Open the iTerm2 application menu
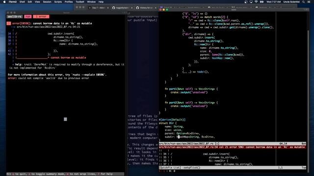 click(x=13, y=2)
